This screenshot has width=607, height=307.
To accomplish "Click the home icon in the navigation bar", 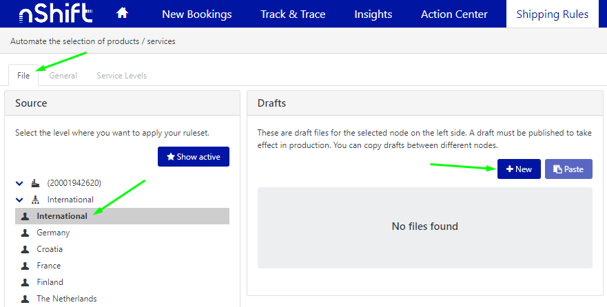I will point(122,14).
